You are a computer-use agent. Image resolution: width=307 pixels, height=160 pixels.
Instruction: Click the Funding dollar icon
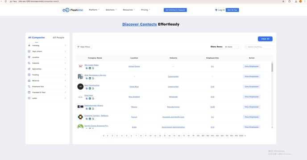pos(29,75)
